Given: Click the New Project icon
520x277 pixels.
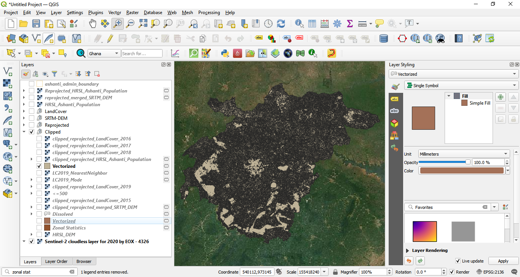Looking at the screenshot, I should click(11, 24).
